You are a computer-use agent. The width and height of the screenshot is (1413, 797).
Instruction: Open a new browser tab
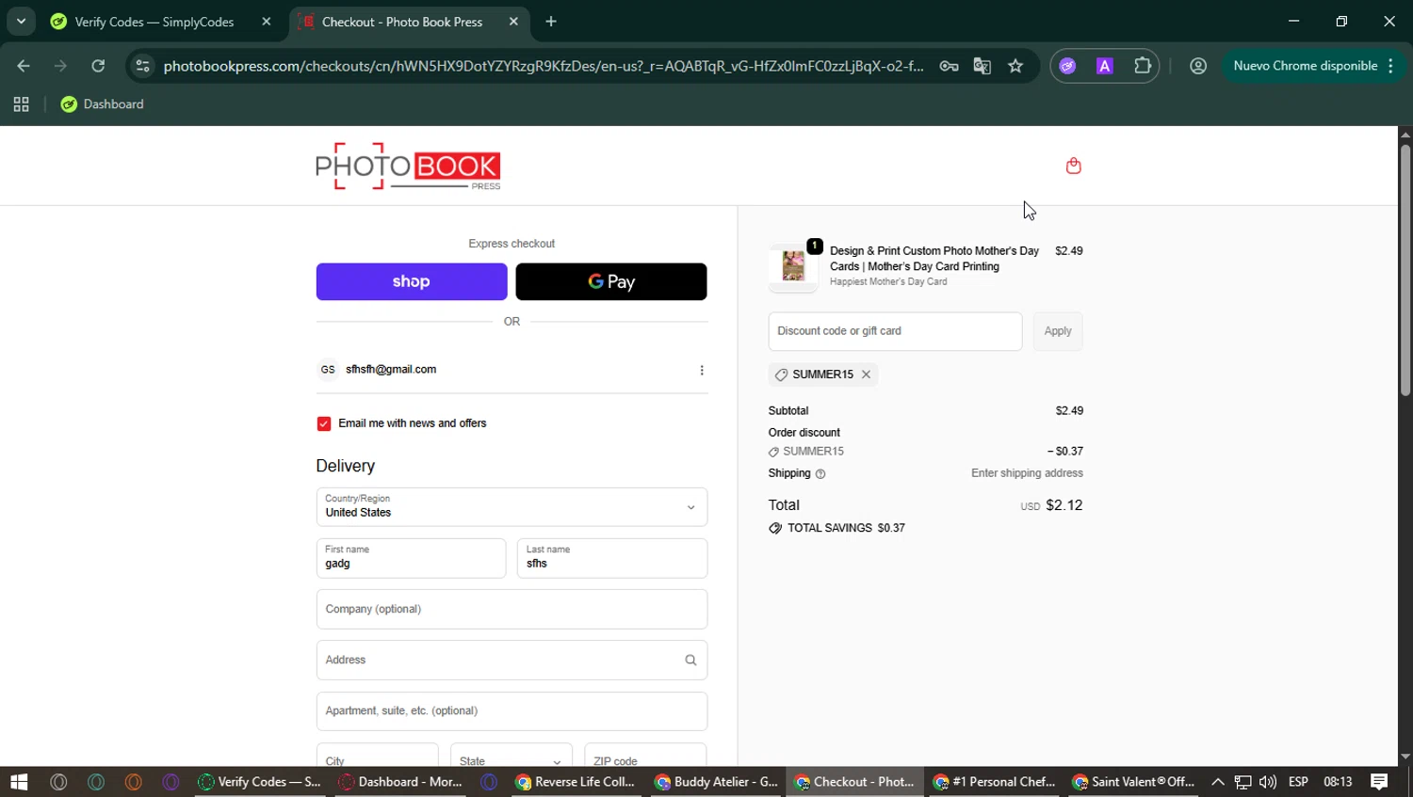point(551,22)
